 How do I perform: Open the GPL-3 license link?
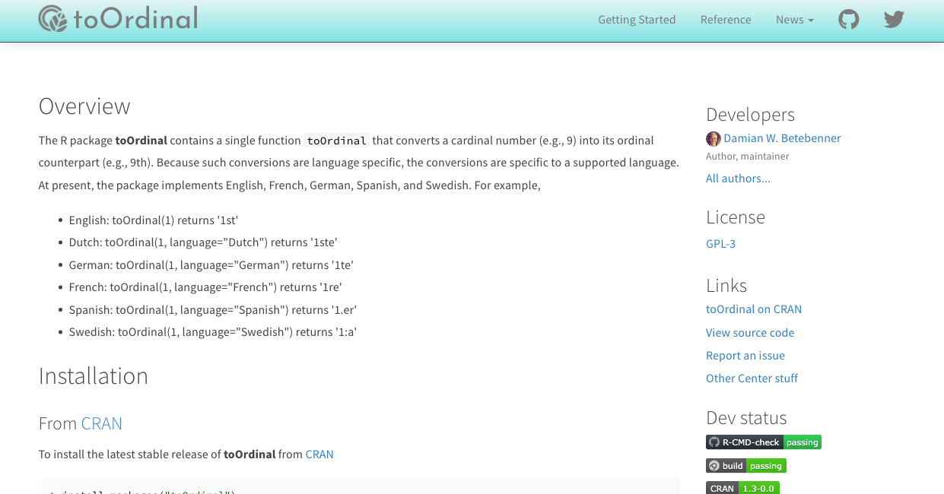coord(720,244)
